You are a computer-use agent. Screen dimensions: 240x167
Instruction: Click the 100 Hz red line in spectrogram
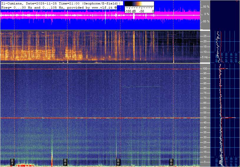pos(100,69)
